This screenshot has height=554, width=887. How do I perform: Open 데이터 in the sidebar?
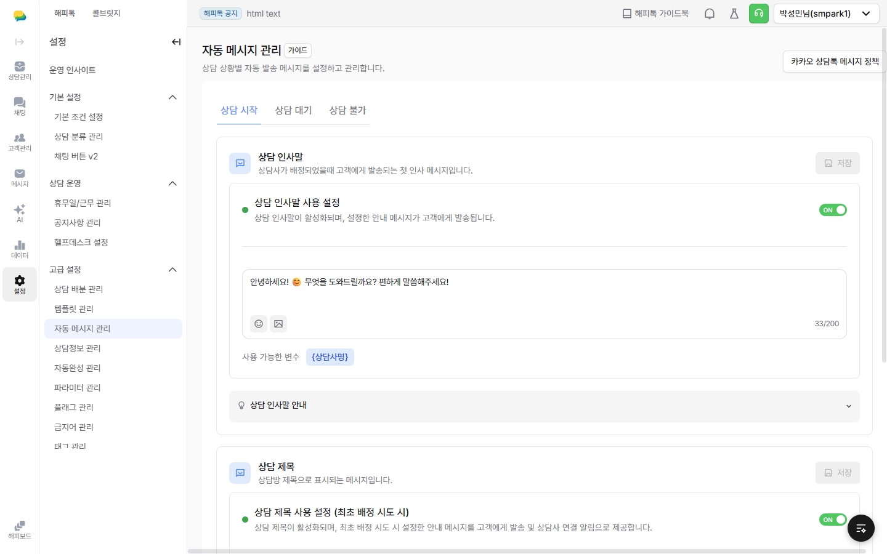[x=20, y=249]
